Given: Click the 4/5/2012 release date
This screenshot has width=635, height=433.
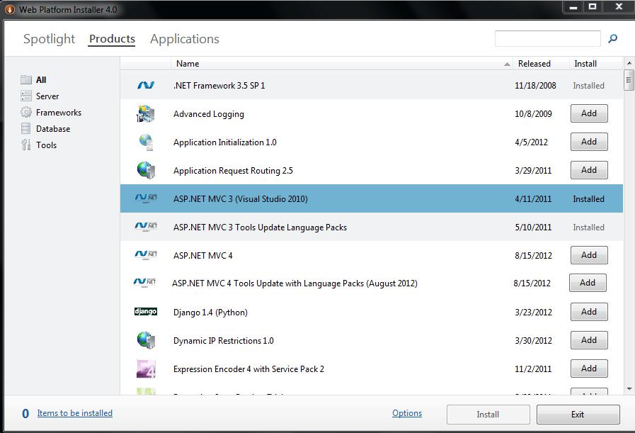Looking at the screenshot, I should point(531,142).
